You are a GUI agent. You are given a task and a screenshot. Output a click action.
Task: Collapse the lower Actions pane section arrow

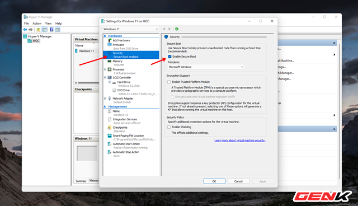[334, 129]
